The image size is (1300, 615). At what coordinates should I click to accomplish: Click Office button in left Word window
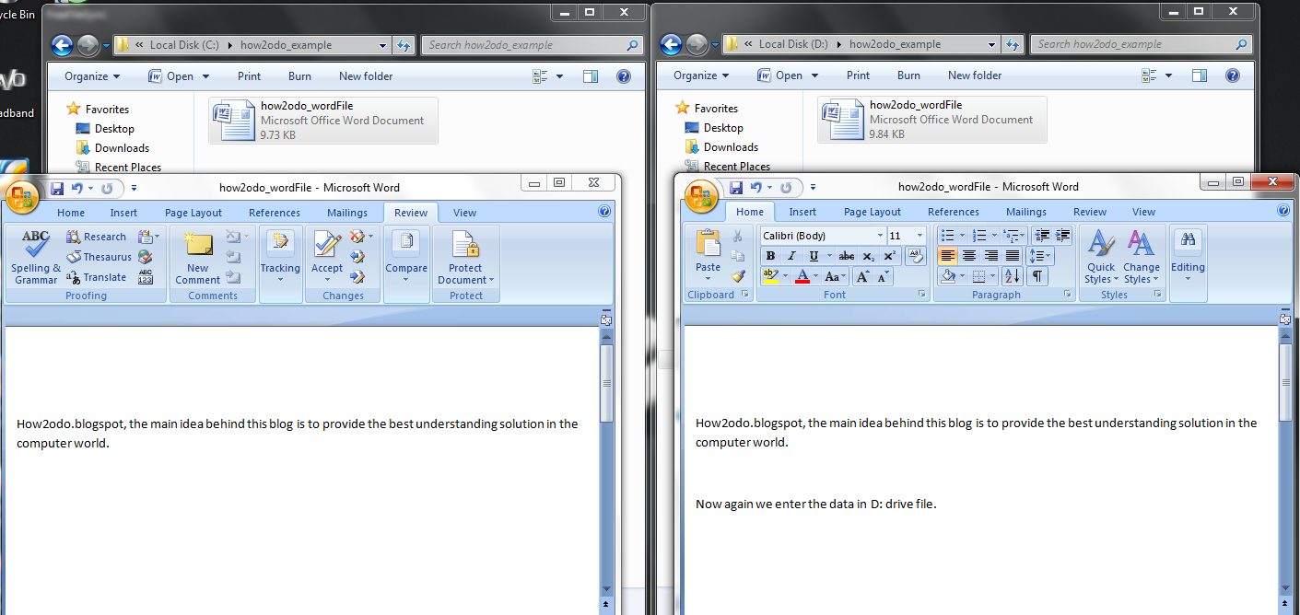coord(22,197)
